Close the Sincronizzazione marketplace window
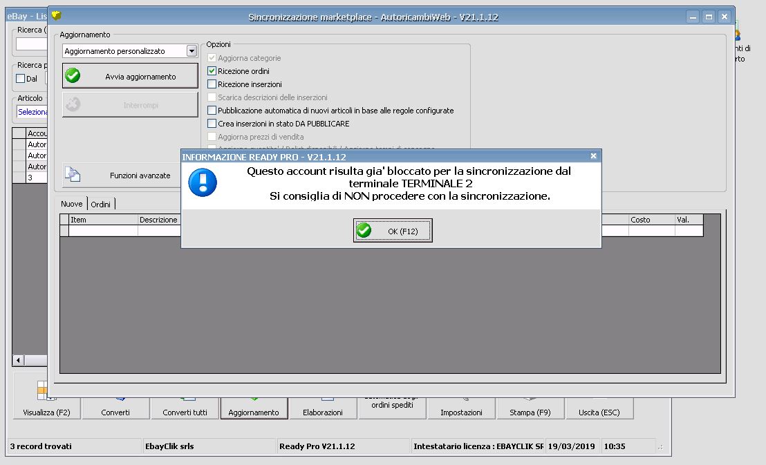 tap(725, 17)
